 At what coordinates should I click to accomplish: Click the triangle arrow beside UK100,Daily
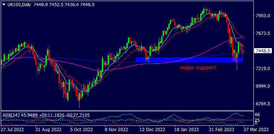tap(4, 5)
